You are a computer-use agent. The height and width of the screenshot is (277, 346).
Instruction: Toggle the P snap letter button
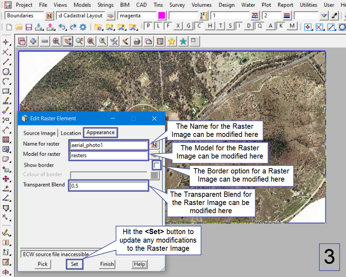pos(148,26)
